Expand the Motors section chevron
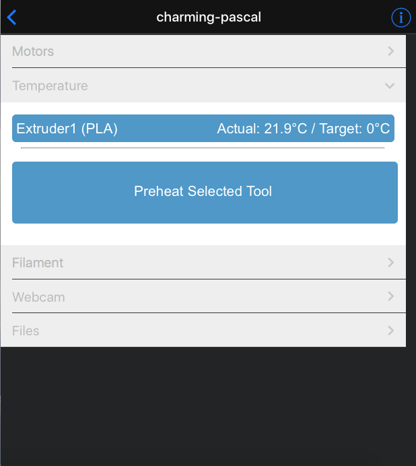This screenshot has width=416, height=466. (x=391, y=51)
